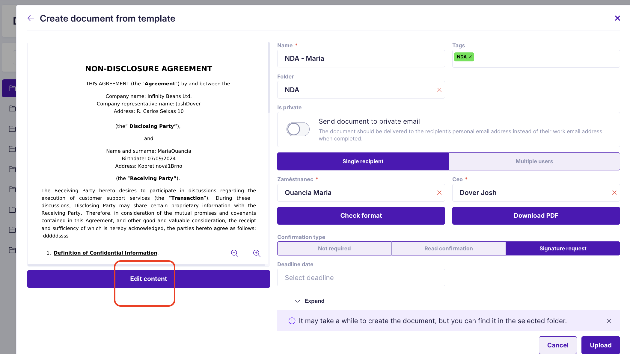Zoom in the document preview

pyautogui.click(x=257, y=253)
